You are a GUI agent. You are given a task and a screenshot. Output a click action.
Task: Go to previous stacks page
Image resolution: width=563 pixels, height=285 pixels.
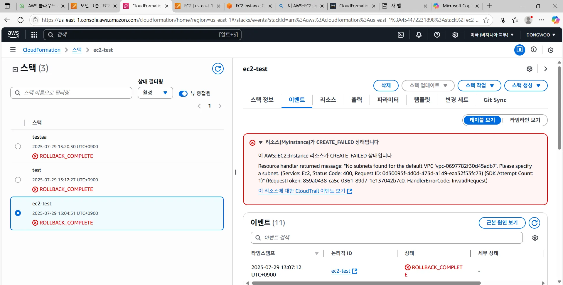click(x=199, y=106)
